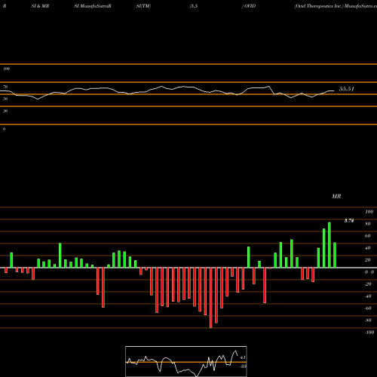Click the '(Ovid Therapeutics Inc.) MunafaSutra' title
377x377 pixels.
pyautogui.click(x=336, y=6)
